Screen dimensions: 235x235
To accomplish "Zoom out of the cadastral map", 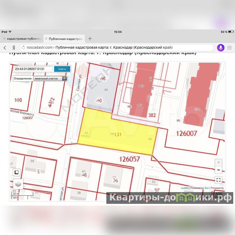I will (x=218, y=170).
